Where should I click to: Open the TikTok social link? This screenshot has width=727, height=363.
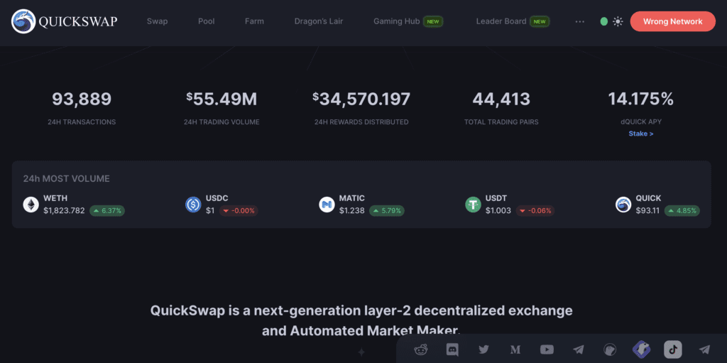673,349
